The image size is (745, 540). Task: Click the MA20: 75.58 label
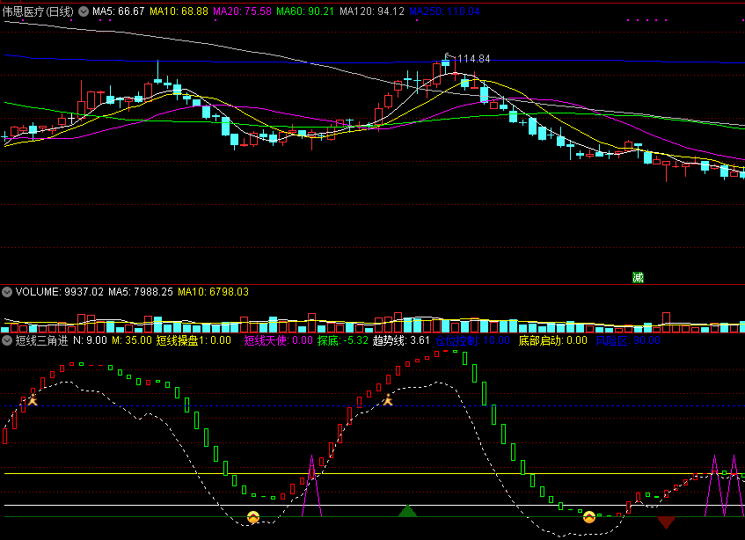(x=242, y=11)
